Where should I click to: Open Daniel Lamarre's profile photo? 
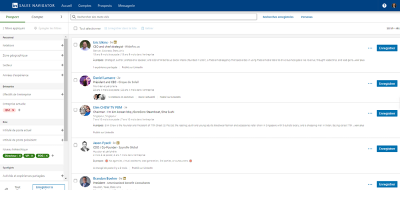(85, 80)
